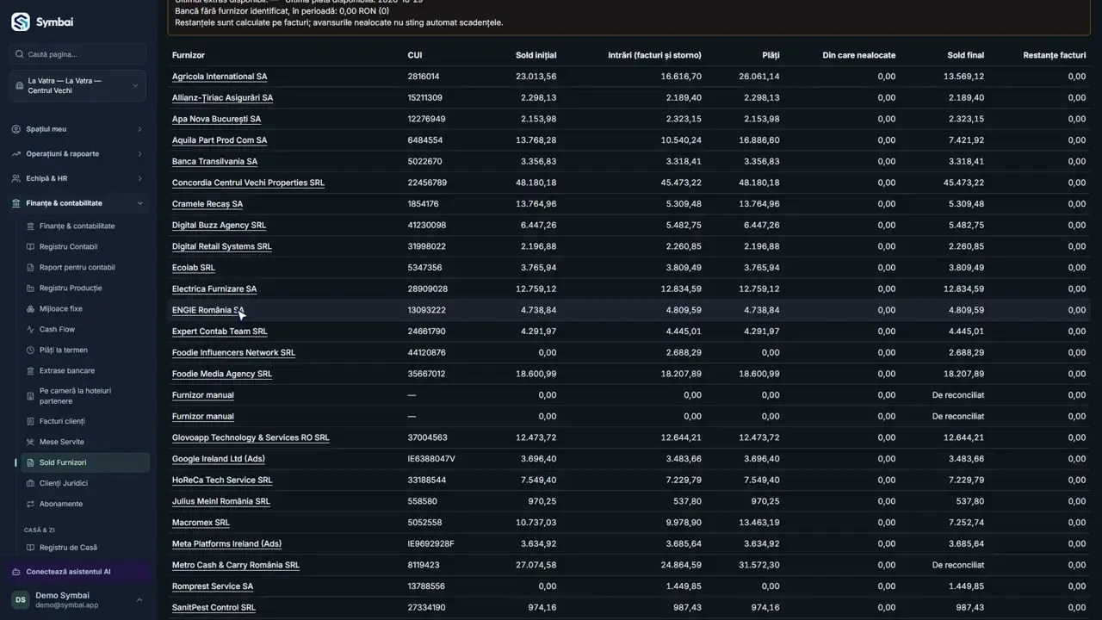Click Conectează asistentul AI button
Viewport: 1102px width, 620px height.
77,572
